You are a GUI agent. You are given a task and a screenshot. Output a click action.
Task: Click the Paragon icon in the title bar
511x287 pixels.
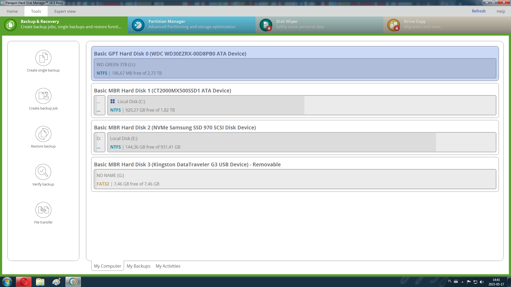[x=2, y=3]
